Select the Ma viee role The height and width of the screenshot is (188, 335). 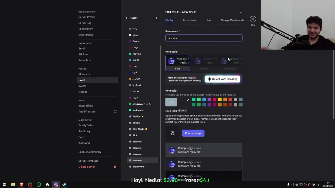[142, 54]
